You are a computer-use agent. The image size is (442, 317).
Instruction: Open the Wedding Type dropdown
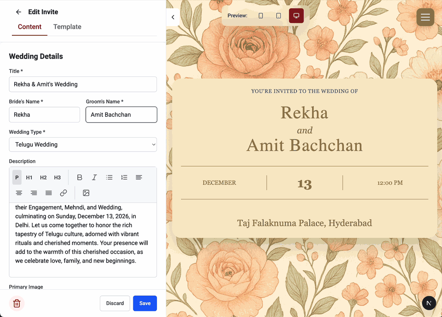83,144
